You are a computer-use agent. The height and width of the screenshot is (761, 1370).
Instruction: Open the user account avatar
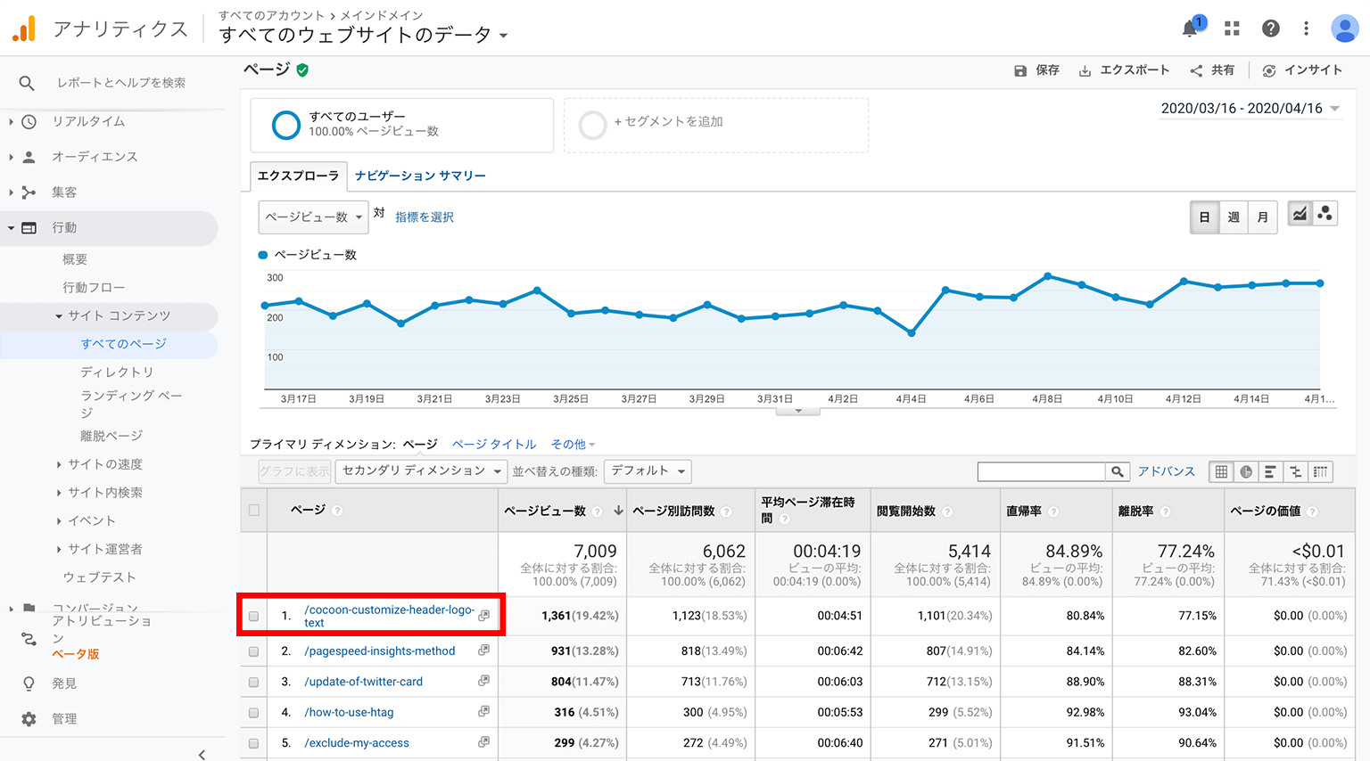1344,29
